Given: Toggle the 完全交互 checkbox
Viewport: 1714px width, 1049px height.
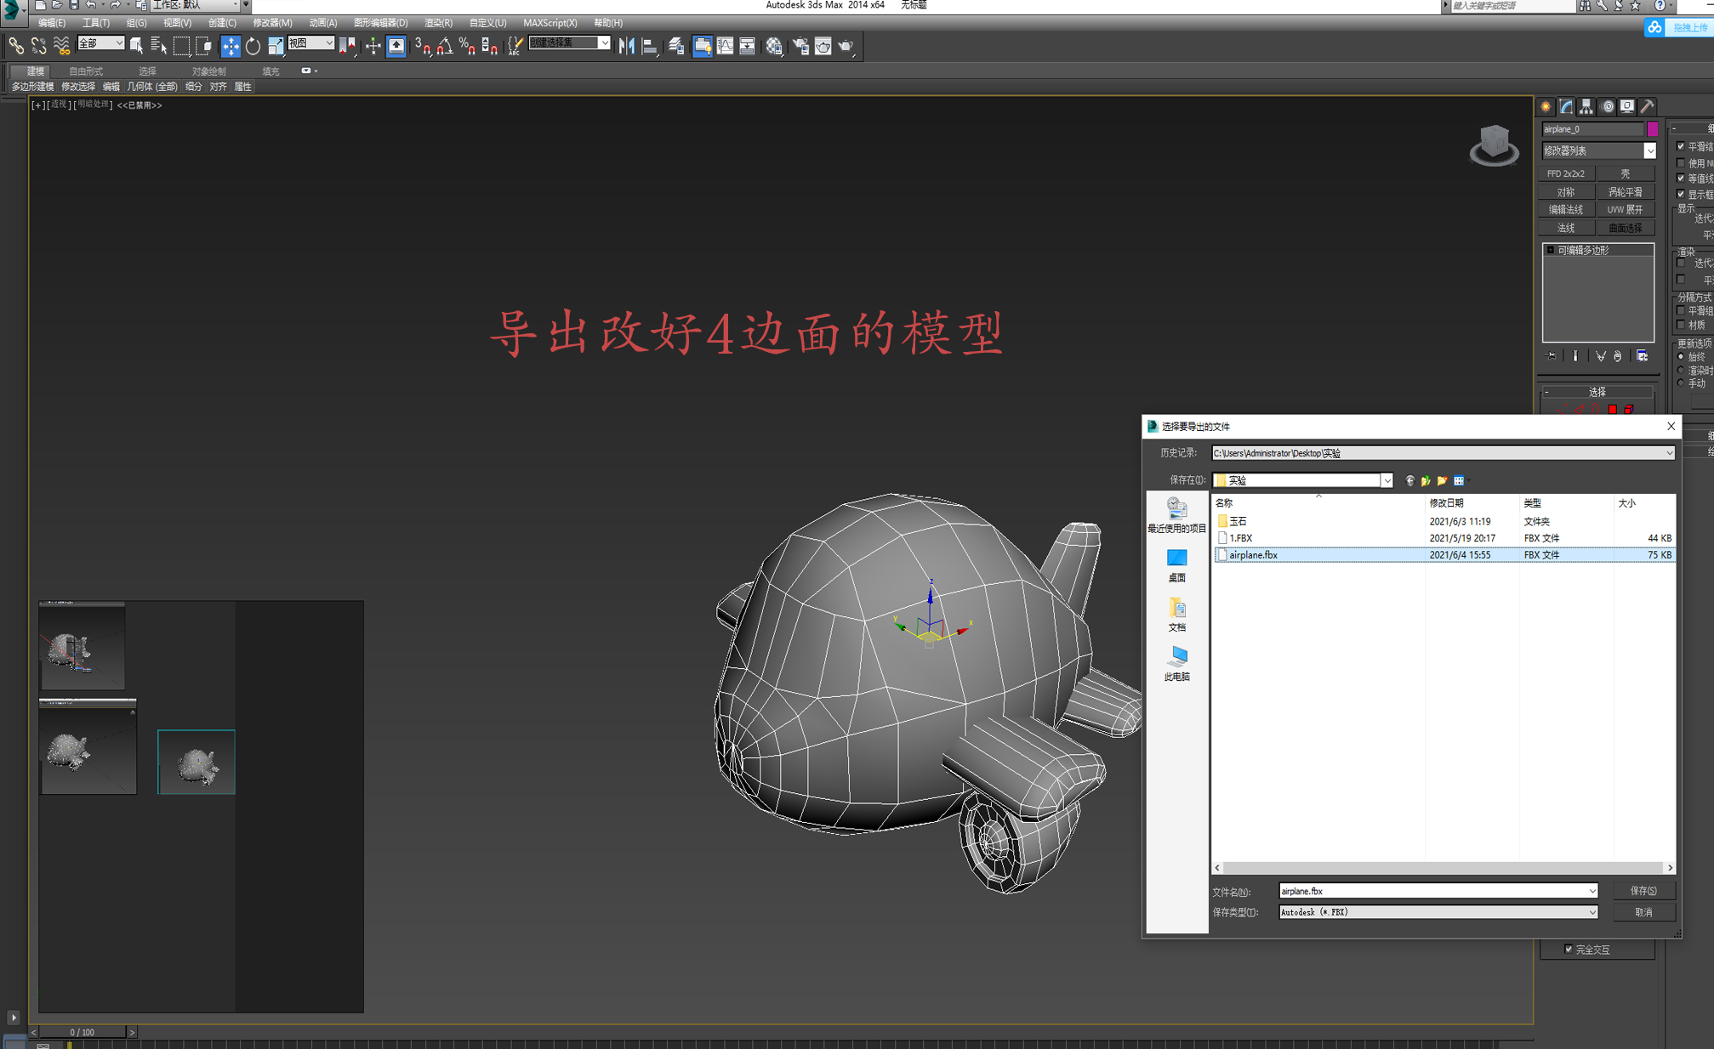Looking at the screenshot, I should coord(1569,949).
